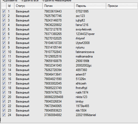Image resolution: width=138 pixels, height=124 pixels.
Task: Toggle the checkbox for row 10
Action: (4, 52)
